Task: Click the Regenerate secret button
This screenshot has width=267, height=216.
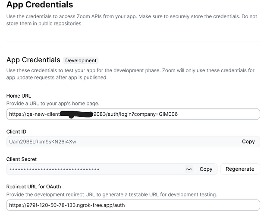Action: click(240, 169)
